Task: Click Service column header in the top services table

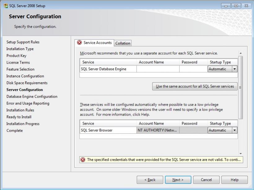Action: 108,62
